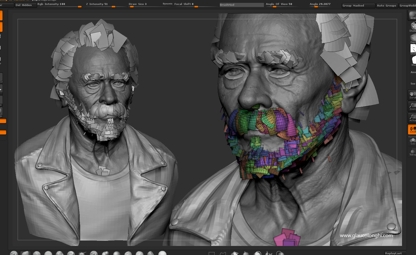Click the BrushMod slider field
The width and height of the screenshot is (416, 255).
point(242,5)
